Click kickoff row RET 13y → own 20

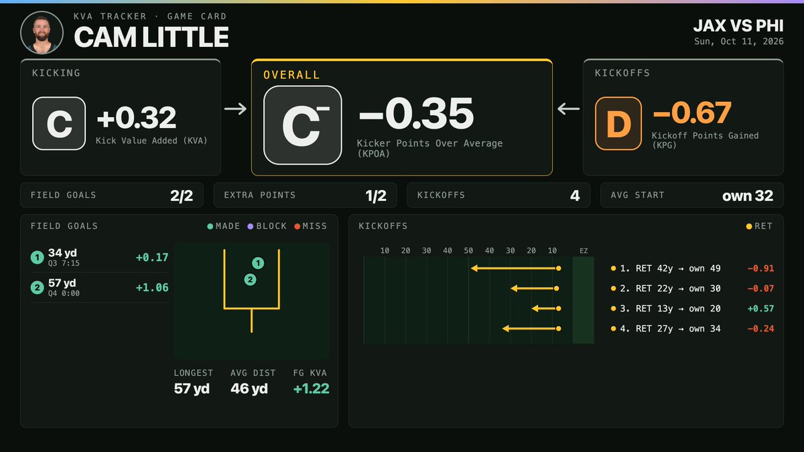[692, 309]
